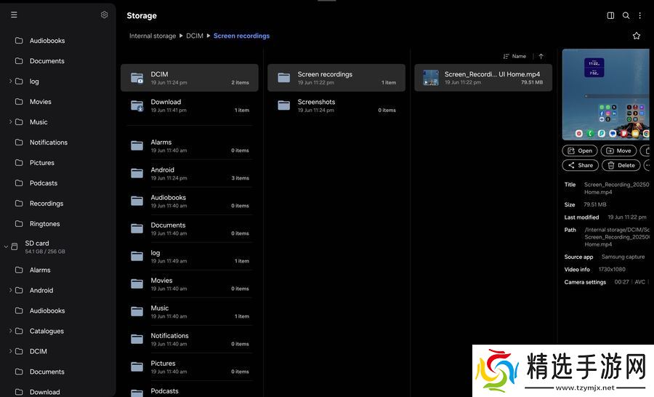
Task: Collapse the SD card tree
Action: [6, 246]
